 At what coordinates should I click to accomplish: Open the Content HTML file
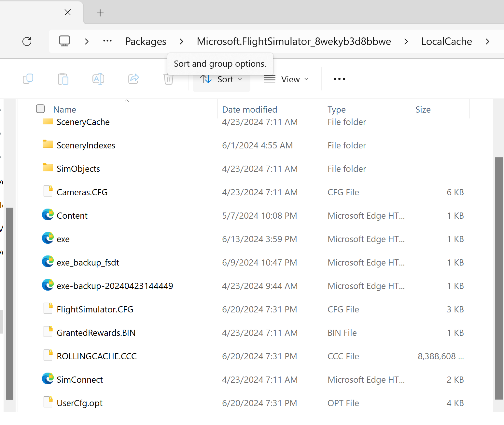coord(72,215)
